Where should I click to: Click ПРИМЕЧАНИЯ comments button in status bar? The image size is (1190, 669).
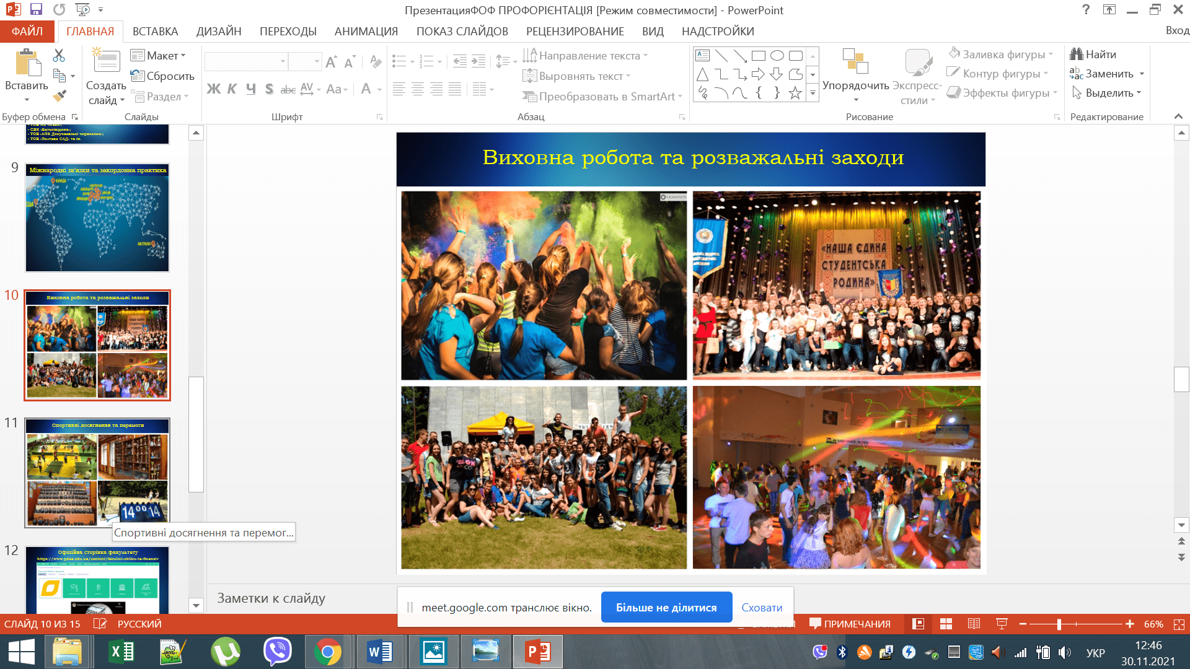(x=850, y=624)
